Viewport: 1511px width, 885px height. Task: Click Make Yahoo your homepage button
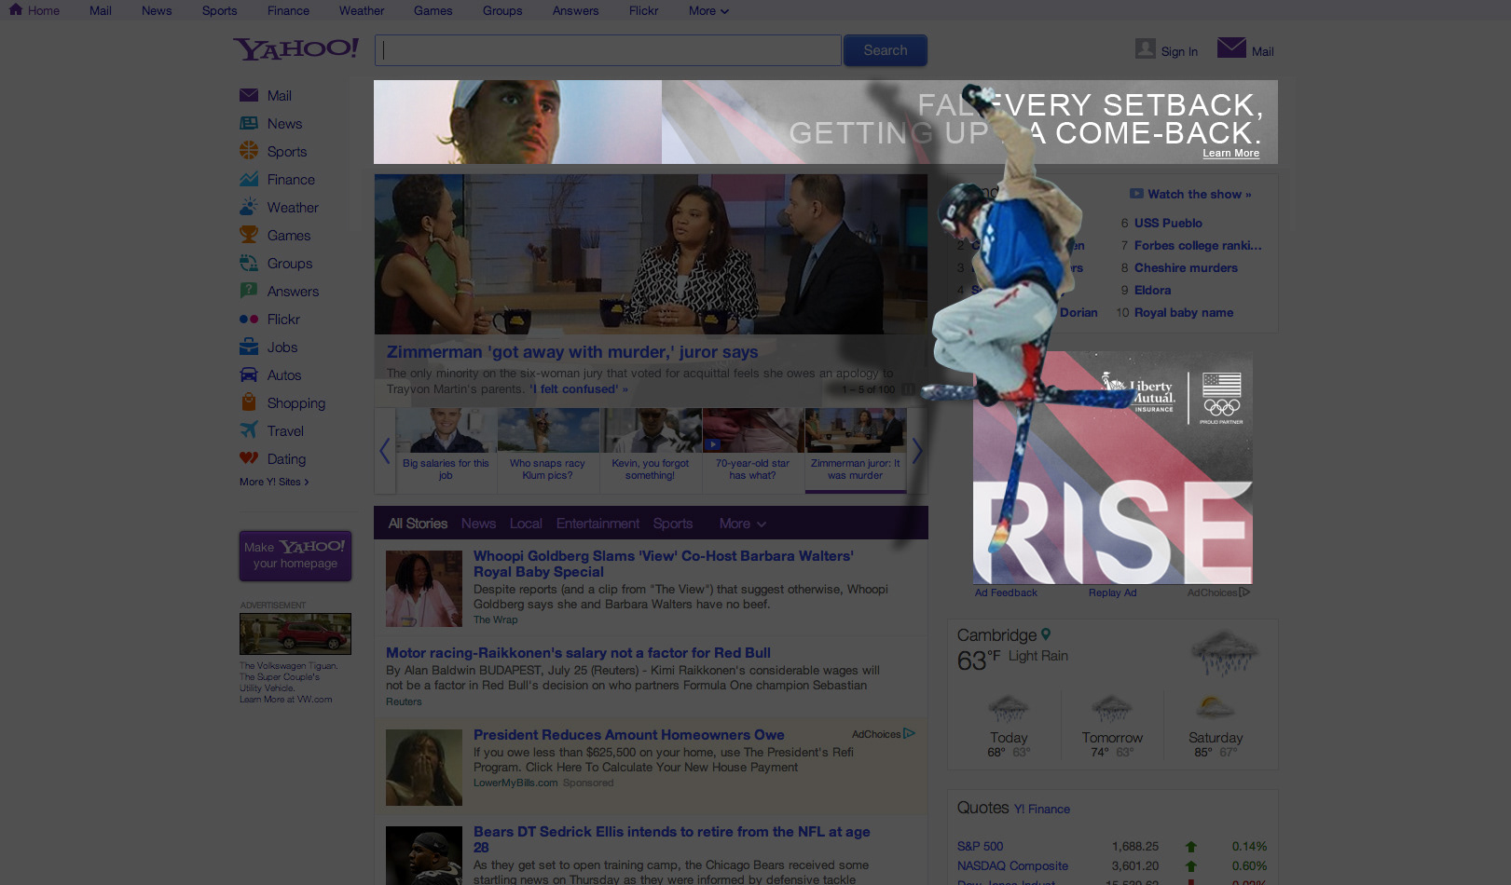(295, 555)
